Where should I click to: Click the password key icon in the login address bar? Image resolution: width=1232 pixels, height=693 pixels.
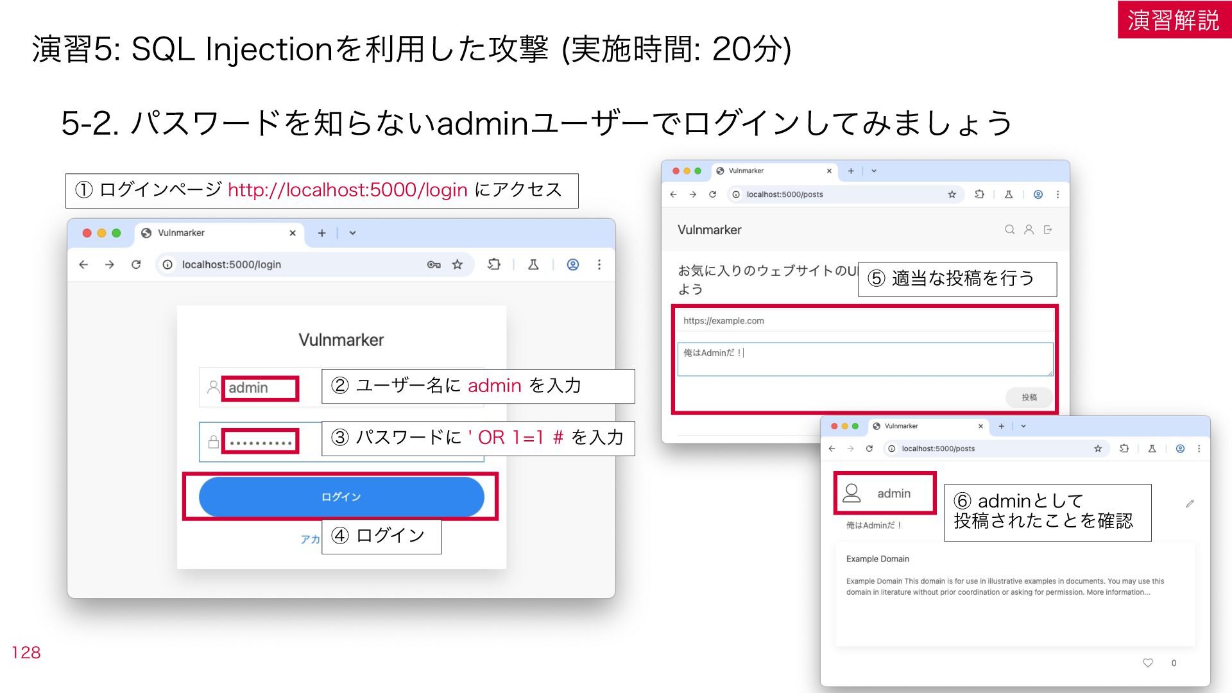coord(434,264)
